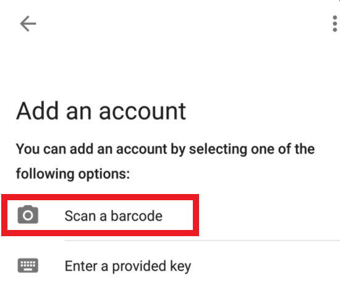
Task: Click the divider line below Scan a barcode
Action: click(x=202, y=241)
